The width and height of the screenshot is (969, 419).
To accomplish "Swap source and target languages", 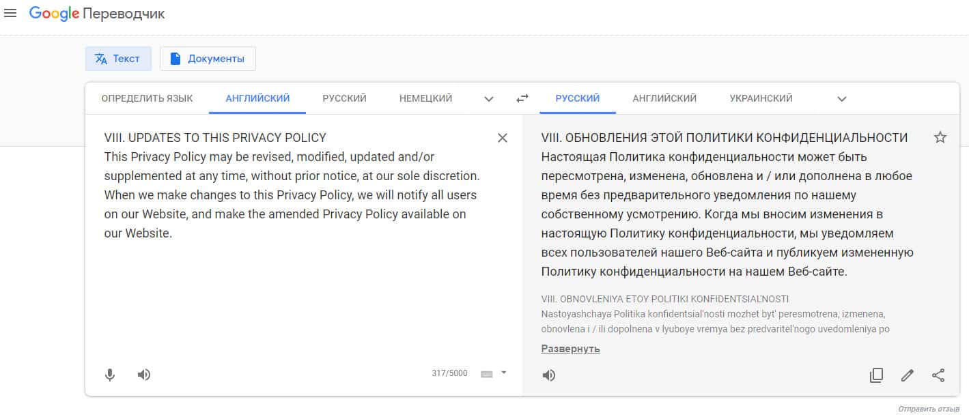I will [522, 98].
